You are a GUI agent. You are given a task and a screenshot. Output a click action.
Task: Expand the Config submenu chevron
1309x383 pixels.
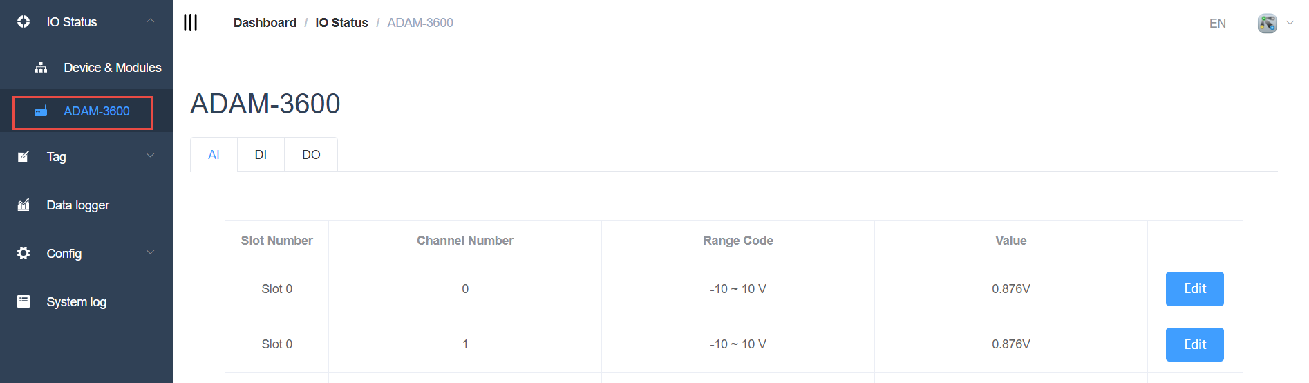[x=150, y=253]
